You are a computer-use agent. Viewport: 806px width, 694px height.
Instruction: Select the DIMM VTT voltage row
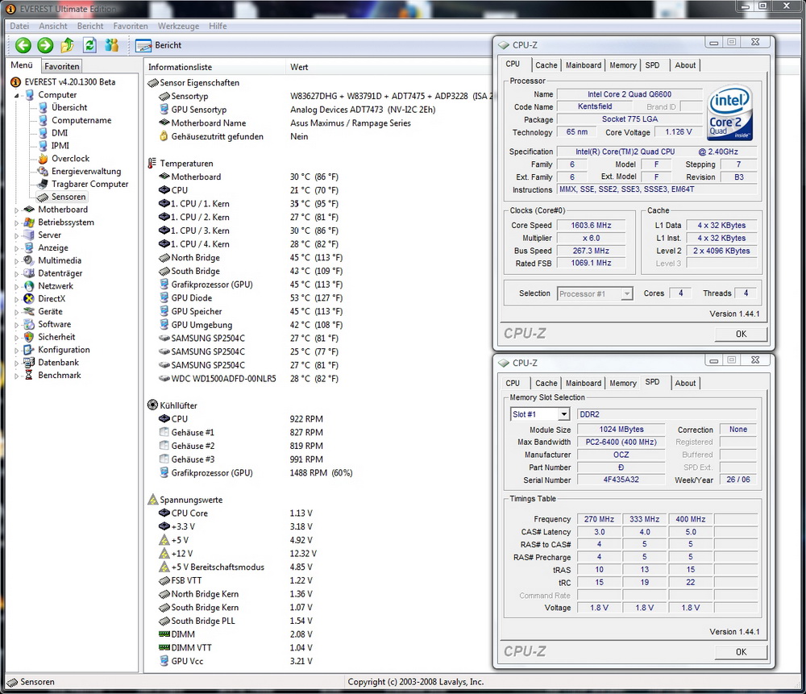[x=236, y=648]
